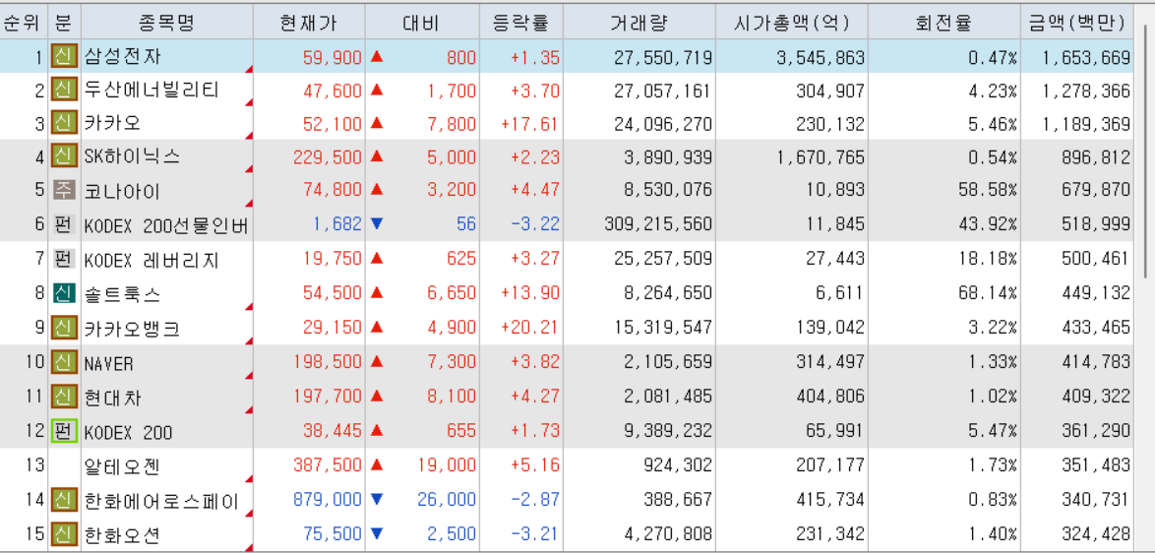Image resolution: width=1155 pixels, height=553 pixels.
Task: Click the current price 879,000
Action: click(327, 500)
